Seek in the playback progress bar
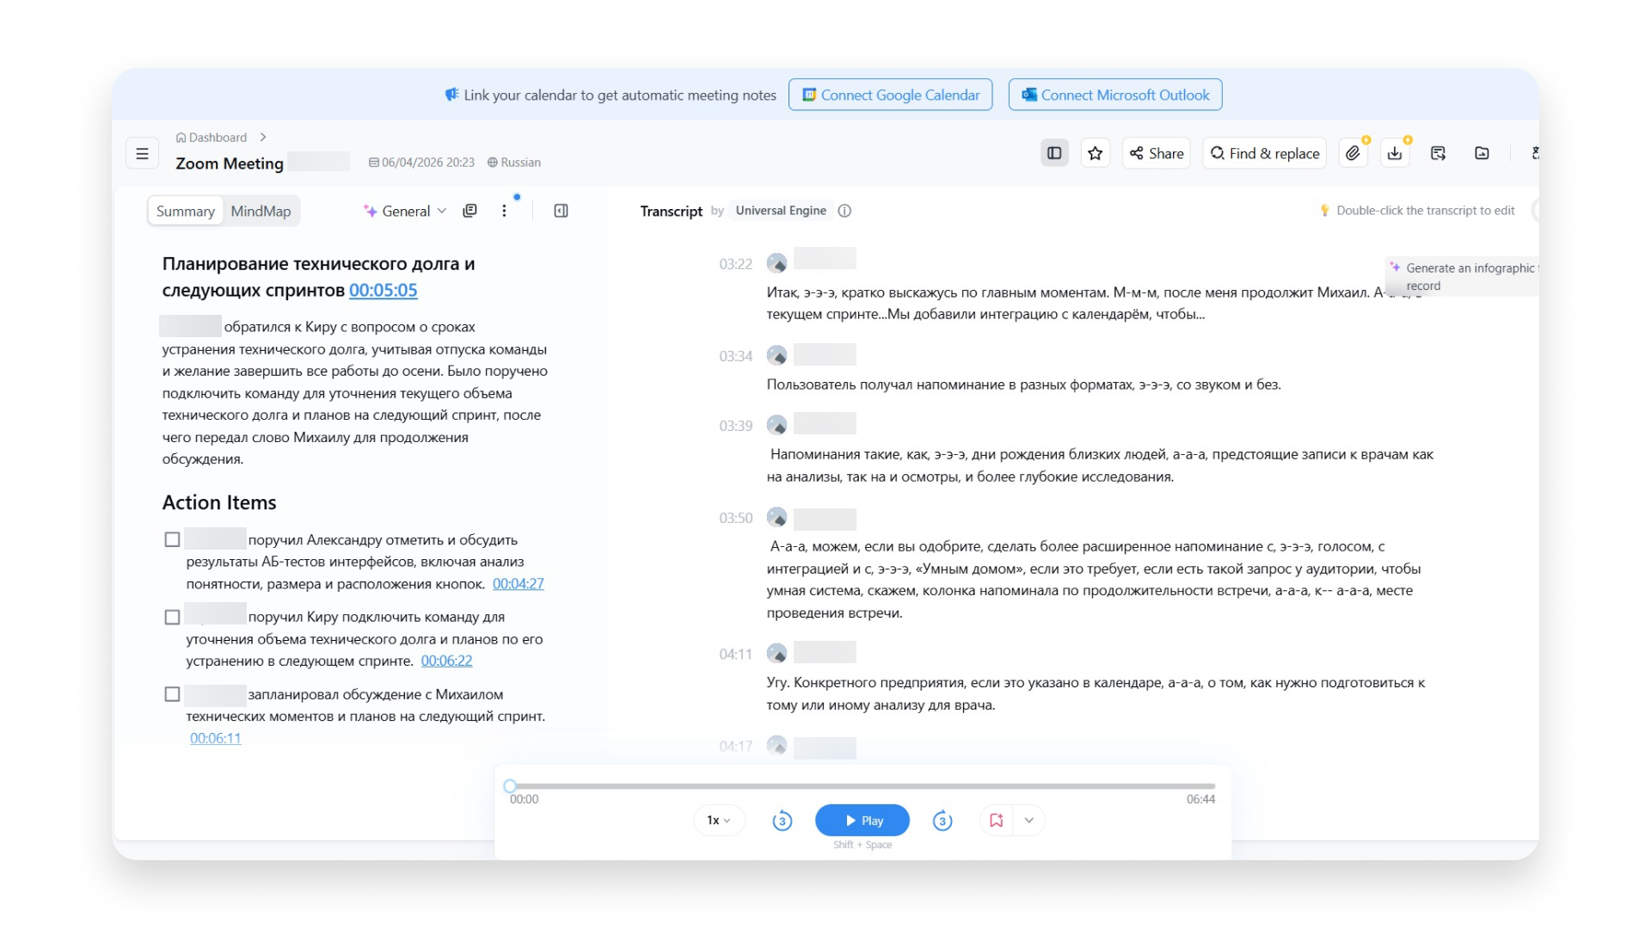Viewport: 1651px width, 929px height. [x=862, y=786]
